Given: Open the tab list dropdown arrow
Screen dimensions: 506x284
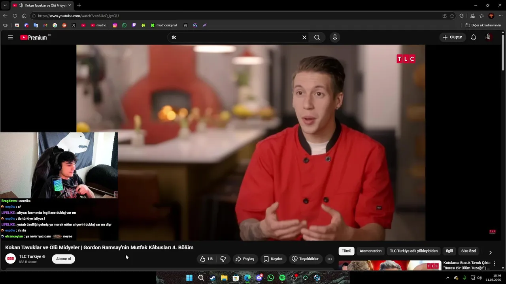Looking at the screenshot, I should point(5,6).
